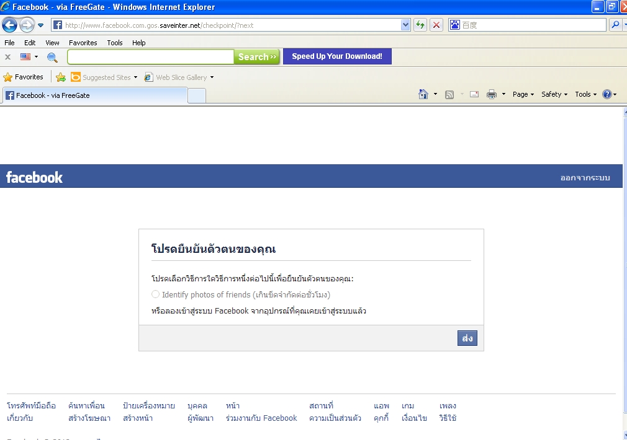
Task: Open the Tools menu in the menu bar
Action: pyautogui.click(x=115, y=43)
